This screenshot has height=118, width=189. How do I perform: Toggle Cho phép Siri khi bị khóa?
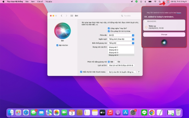(109, 31)
